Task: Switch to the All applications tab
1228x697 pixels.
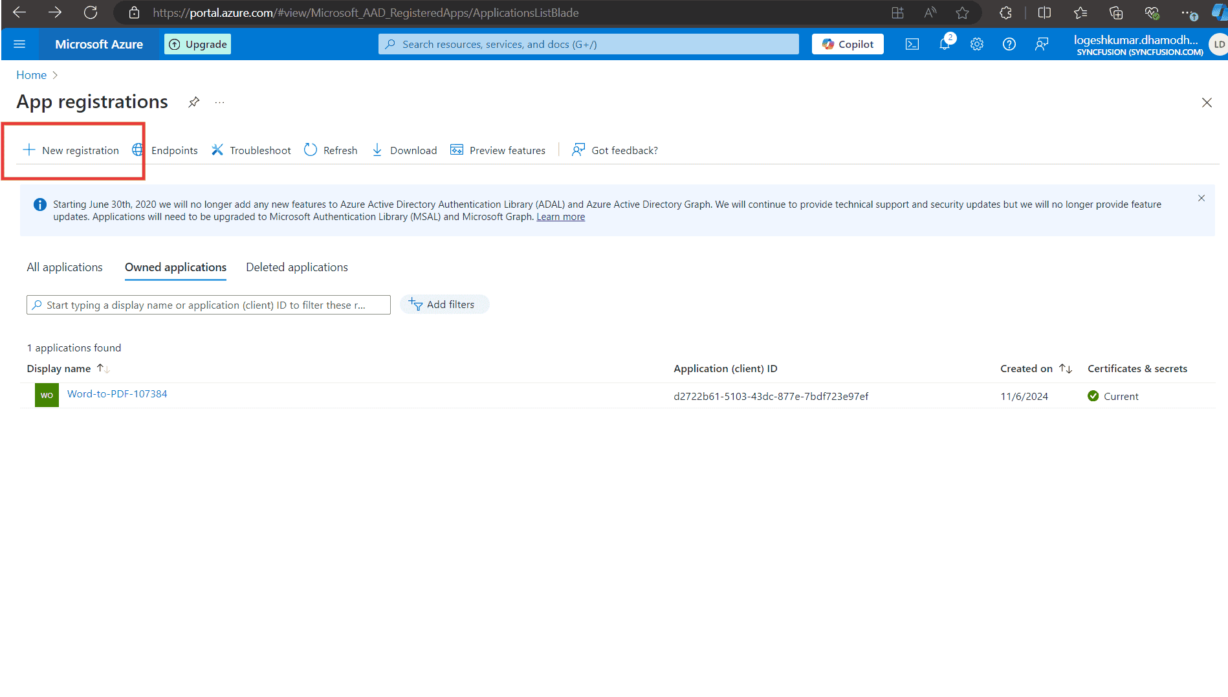Action: (x=64, y=267)
